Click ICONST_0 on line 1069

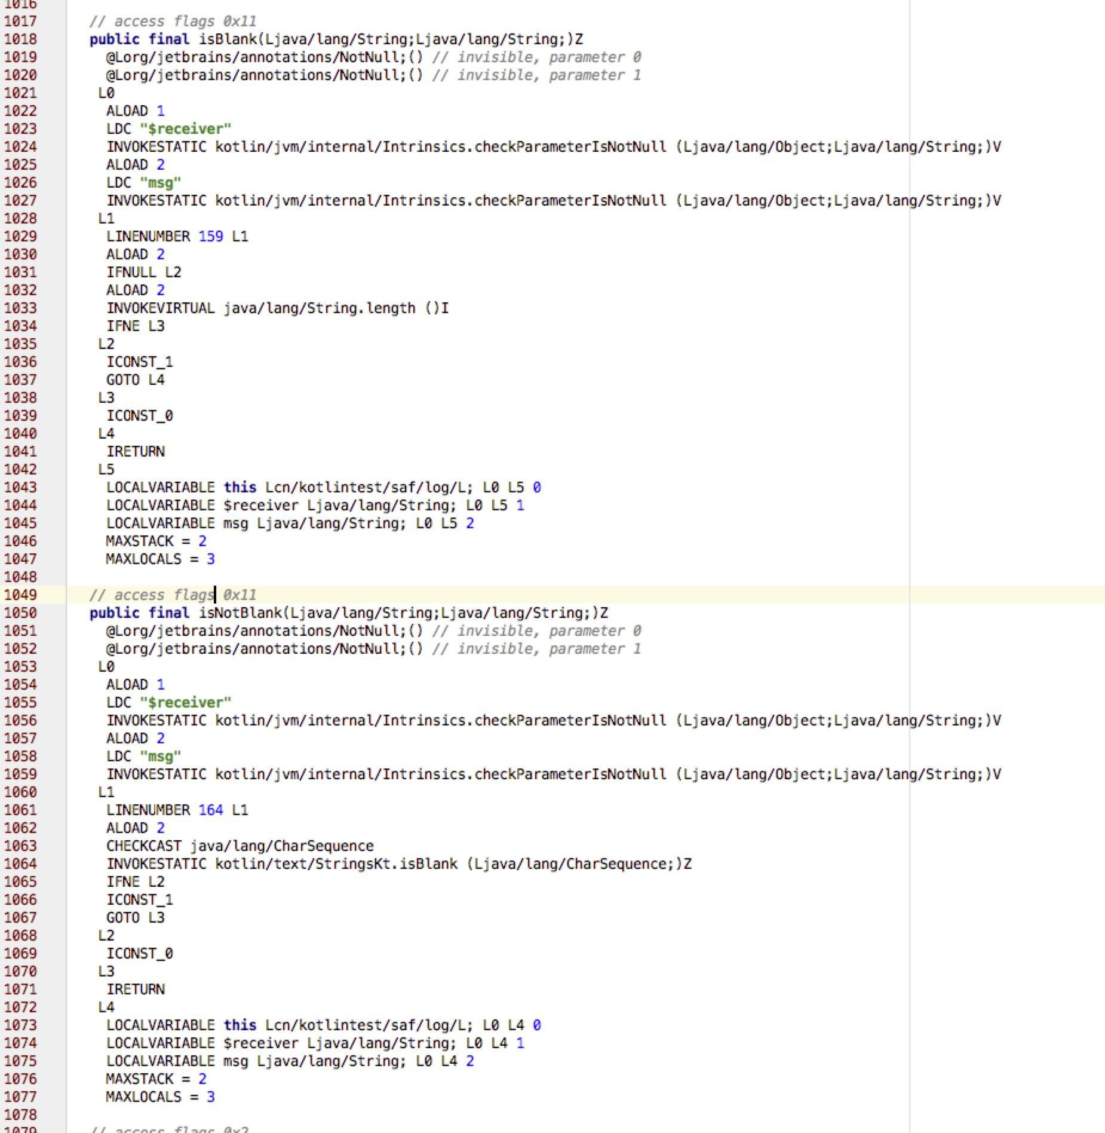click(140, 954)
